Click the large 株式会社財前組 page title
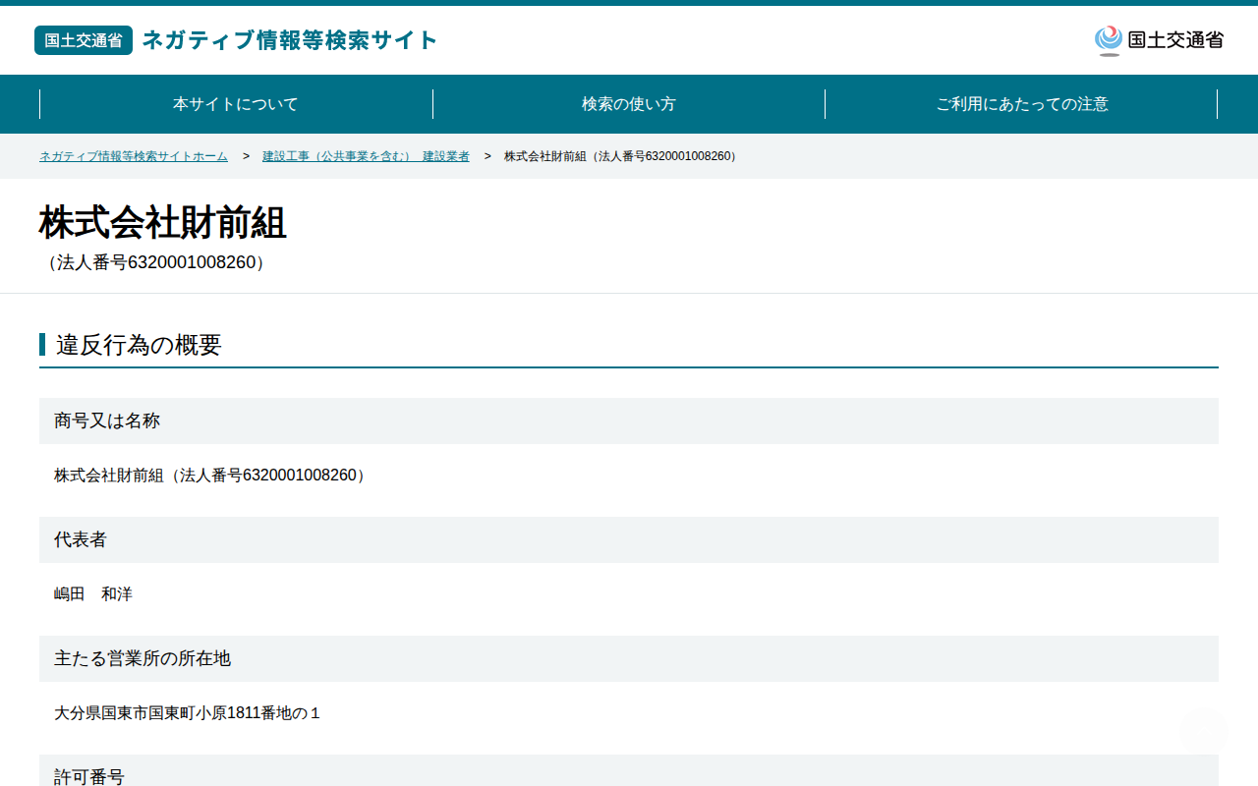Image resolution: width=1258 pixels, height=786 pixels. 163,223
